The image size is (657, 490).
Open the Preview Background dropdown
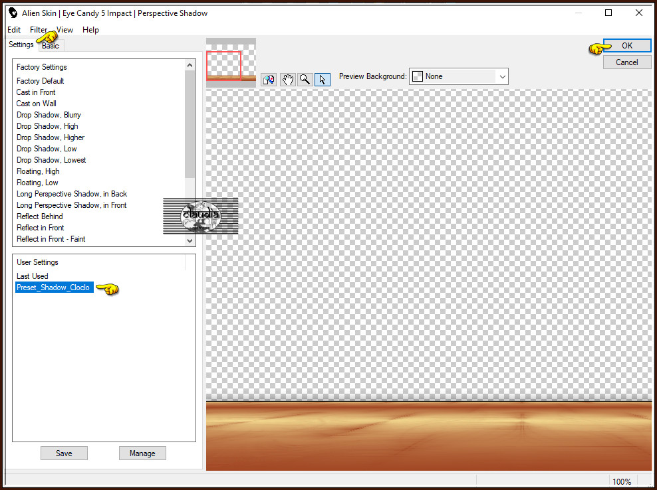point(459,76)
